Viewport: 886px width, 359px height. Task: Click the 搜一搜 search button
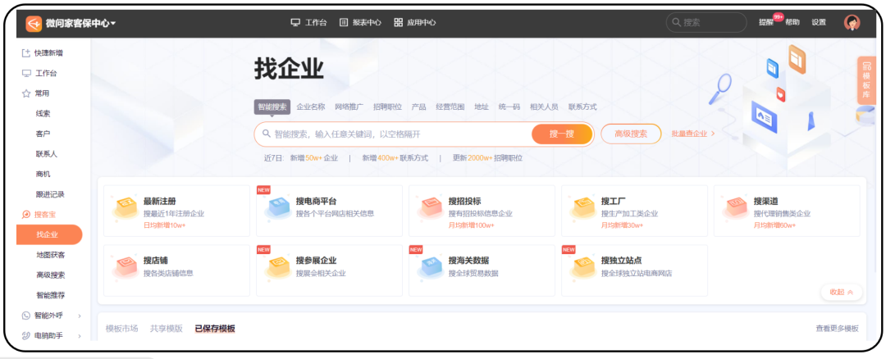click(x=561, y=134)
